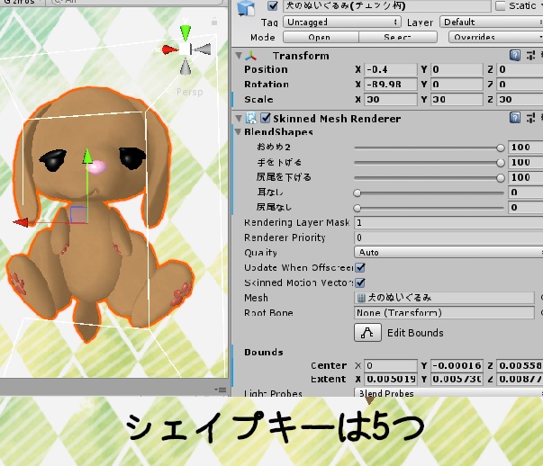Open Skinned Mesh Renderer preset icon
543x466 pixels.
click(x=530, y=118)
